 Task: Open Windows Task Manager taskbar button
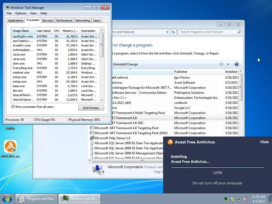(79, 199)
